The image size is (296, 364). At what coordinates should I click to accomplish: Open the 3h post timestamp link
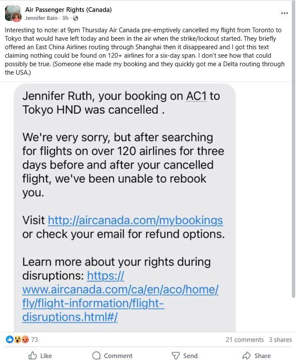pyautogui.click(x=65, y=18)
